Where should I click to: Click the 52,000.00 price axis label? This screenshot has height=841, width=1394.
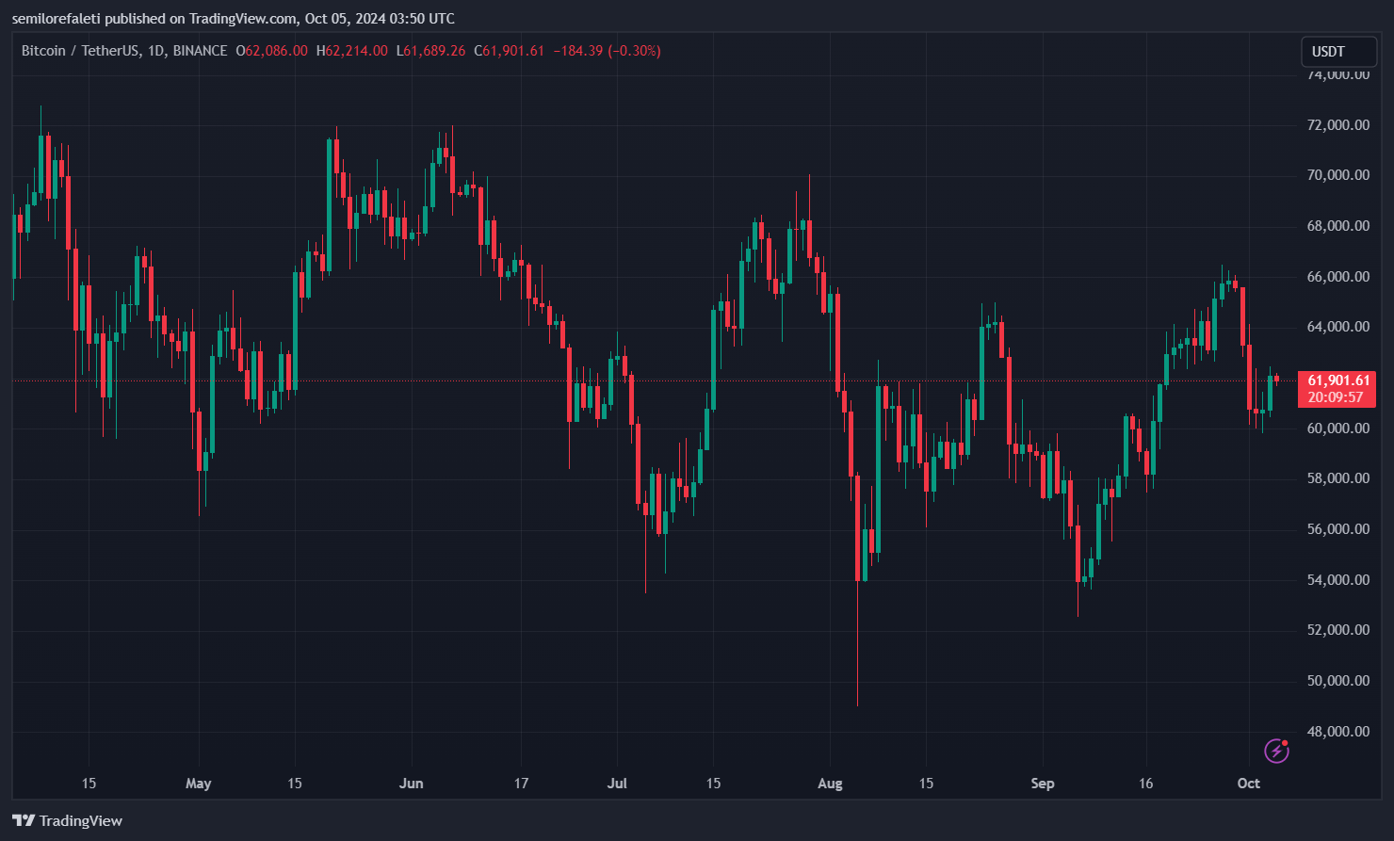click(1337, 630)
